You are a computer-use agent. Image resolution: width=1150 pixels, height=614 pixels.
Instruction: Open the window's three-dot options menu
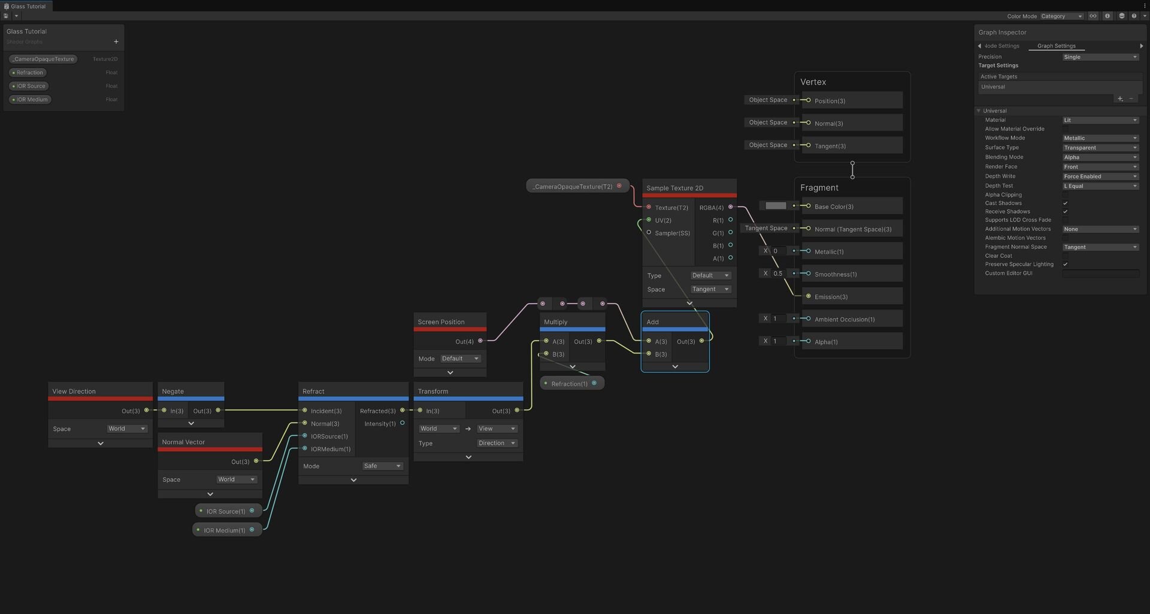1145,6
